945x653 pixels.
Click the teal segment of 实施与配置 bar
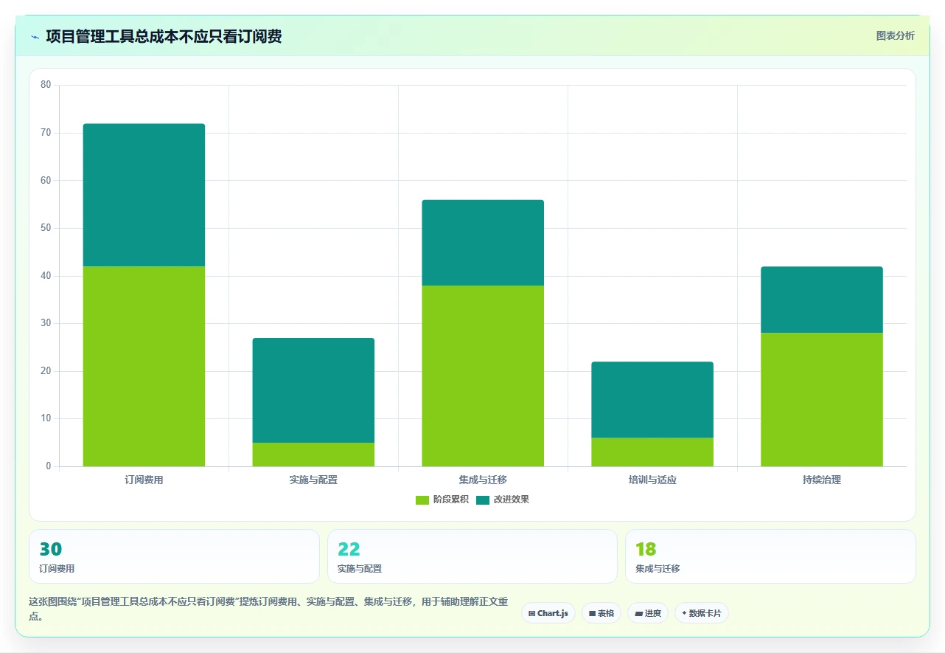tap(313, 390)
